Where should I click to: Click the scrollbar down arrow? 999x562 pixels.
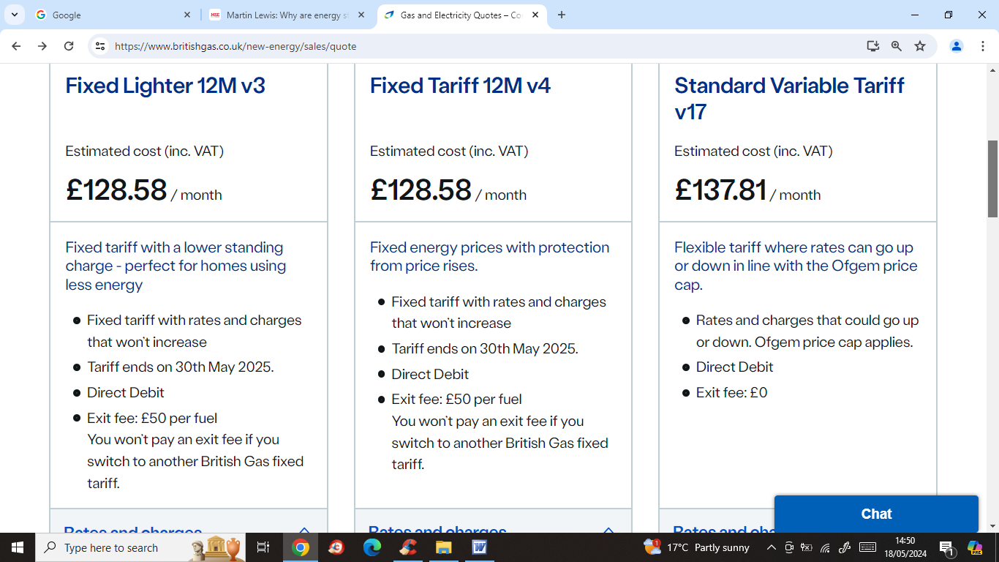[x=992, y=525]
